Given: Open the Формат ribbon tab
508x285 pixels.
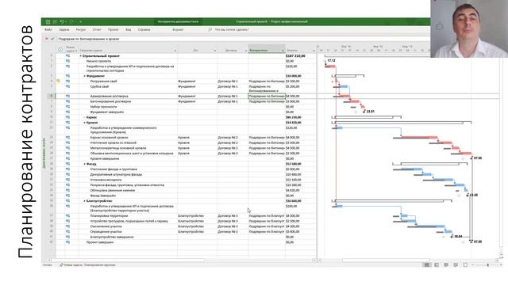Looking at the screenshot, I should pos(178,29).
